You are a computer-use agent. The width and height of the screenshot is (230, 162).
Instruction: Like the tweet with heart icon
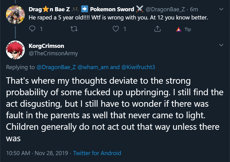coord(116,29)
